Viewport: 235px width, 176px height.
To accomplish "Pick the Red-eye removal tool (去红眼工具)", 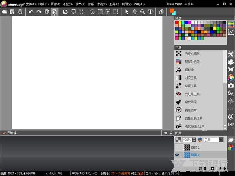I will point(192,94).
